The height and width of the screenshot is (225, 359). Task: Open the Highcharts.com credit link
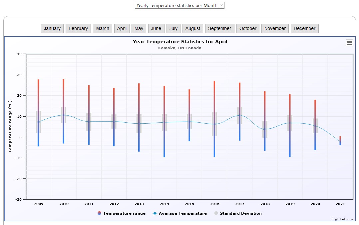[342, 219]
